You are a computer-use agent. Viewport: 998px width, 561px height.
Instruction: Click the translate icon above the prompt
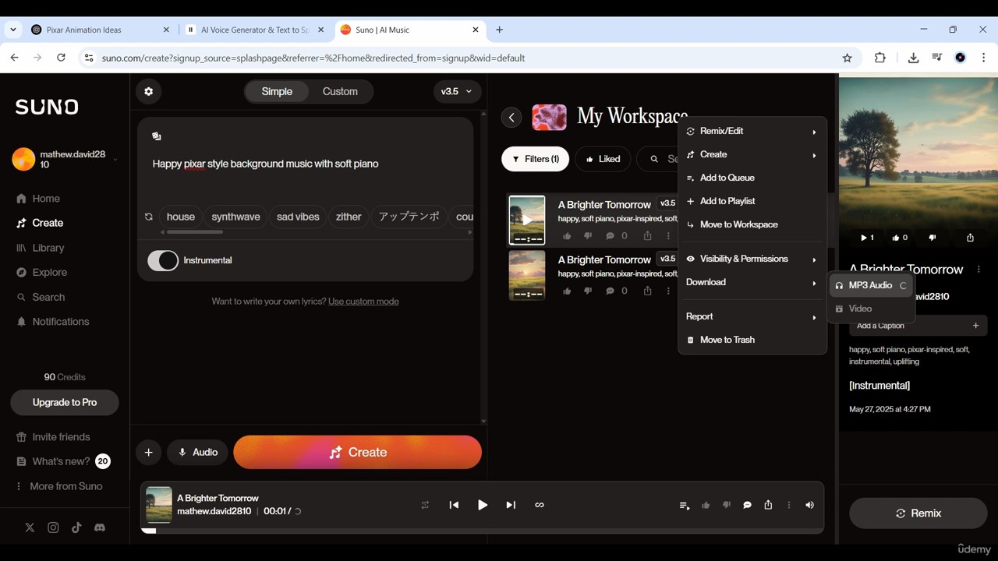click(x=157, y=136)
